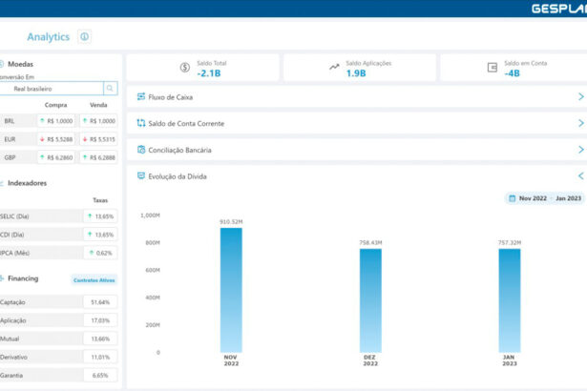Click the Captação financing row
This screenshot has width=587, height=391.
(57, 301)
